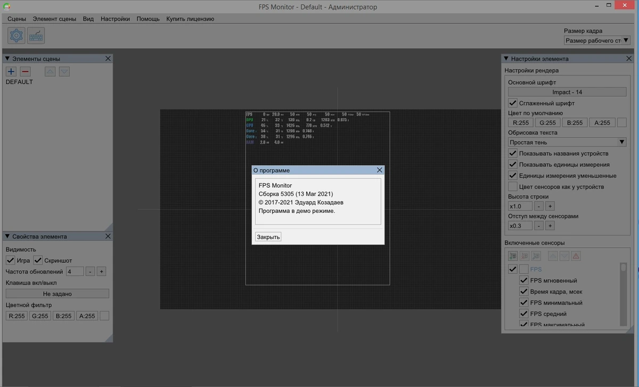Open the Вид menu
Image resolution: width=639 pixels, height=387 pixels.
pos(88,19)
